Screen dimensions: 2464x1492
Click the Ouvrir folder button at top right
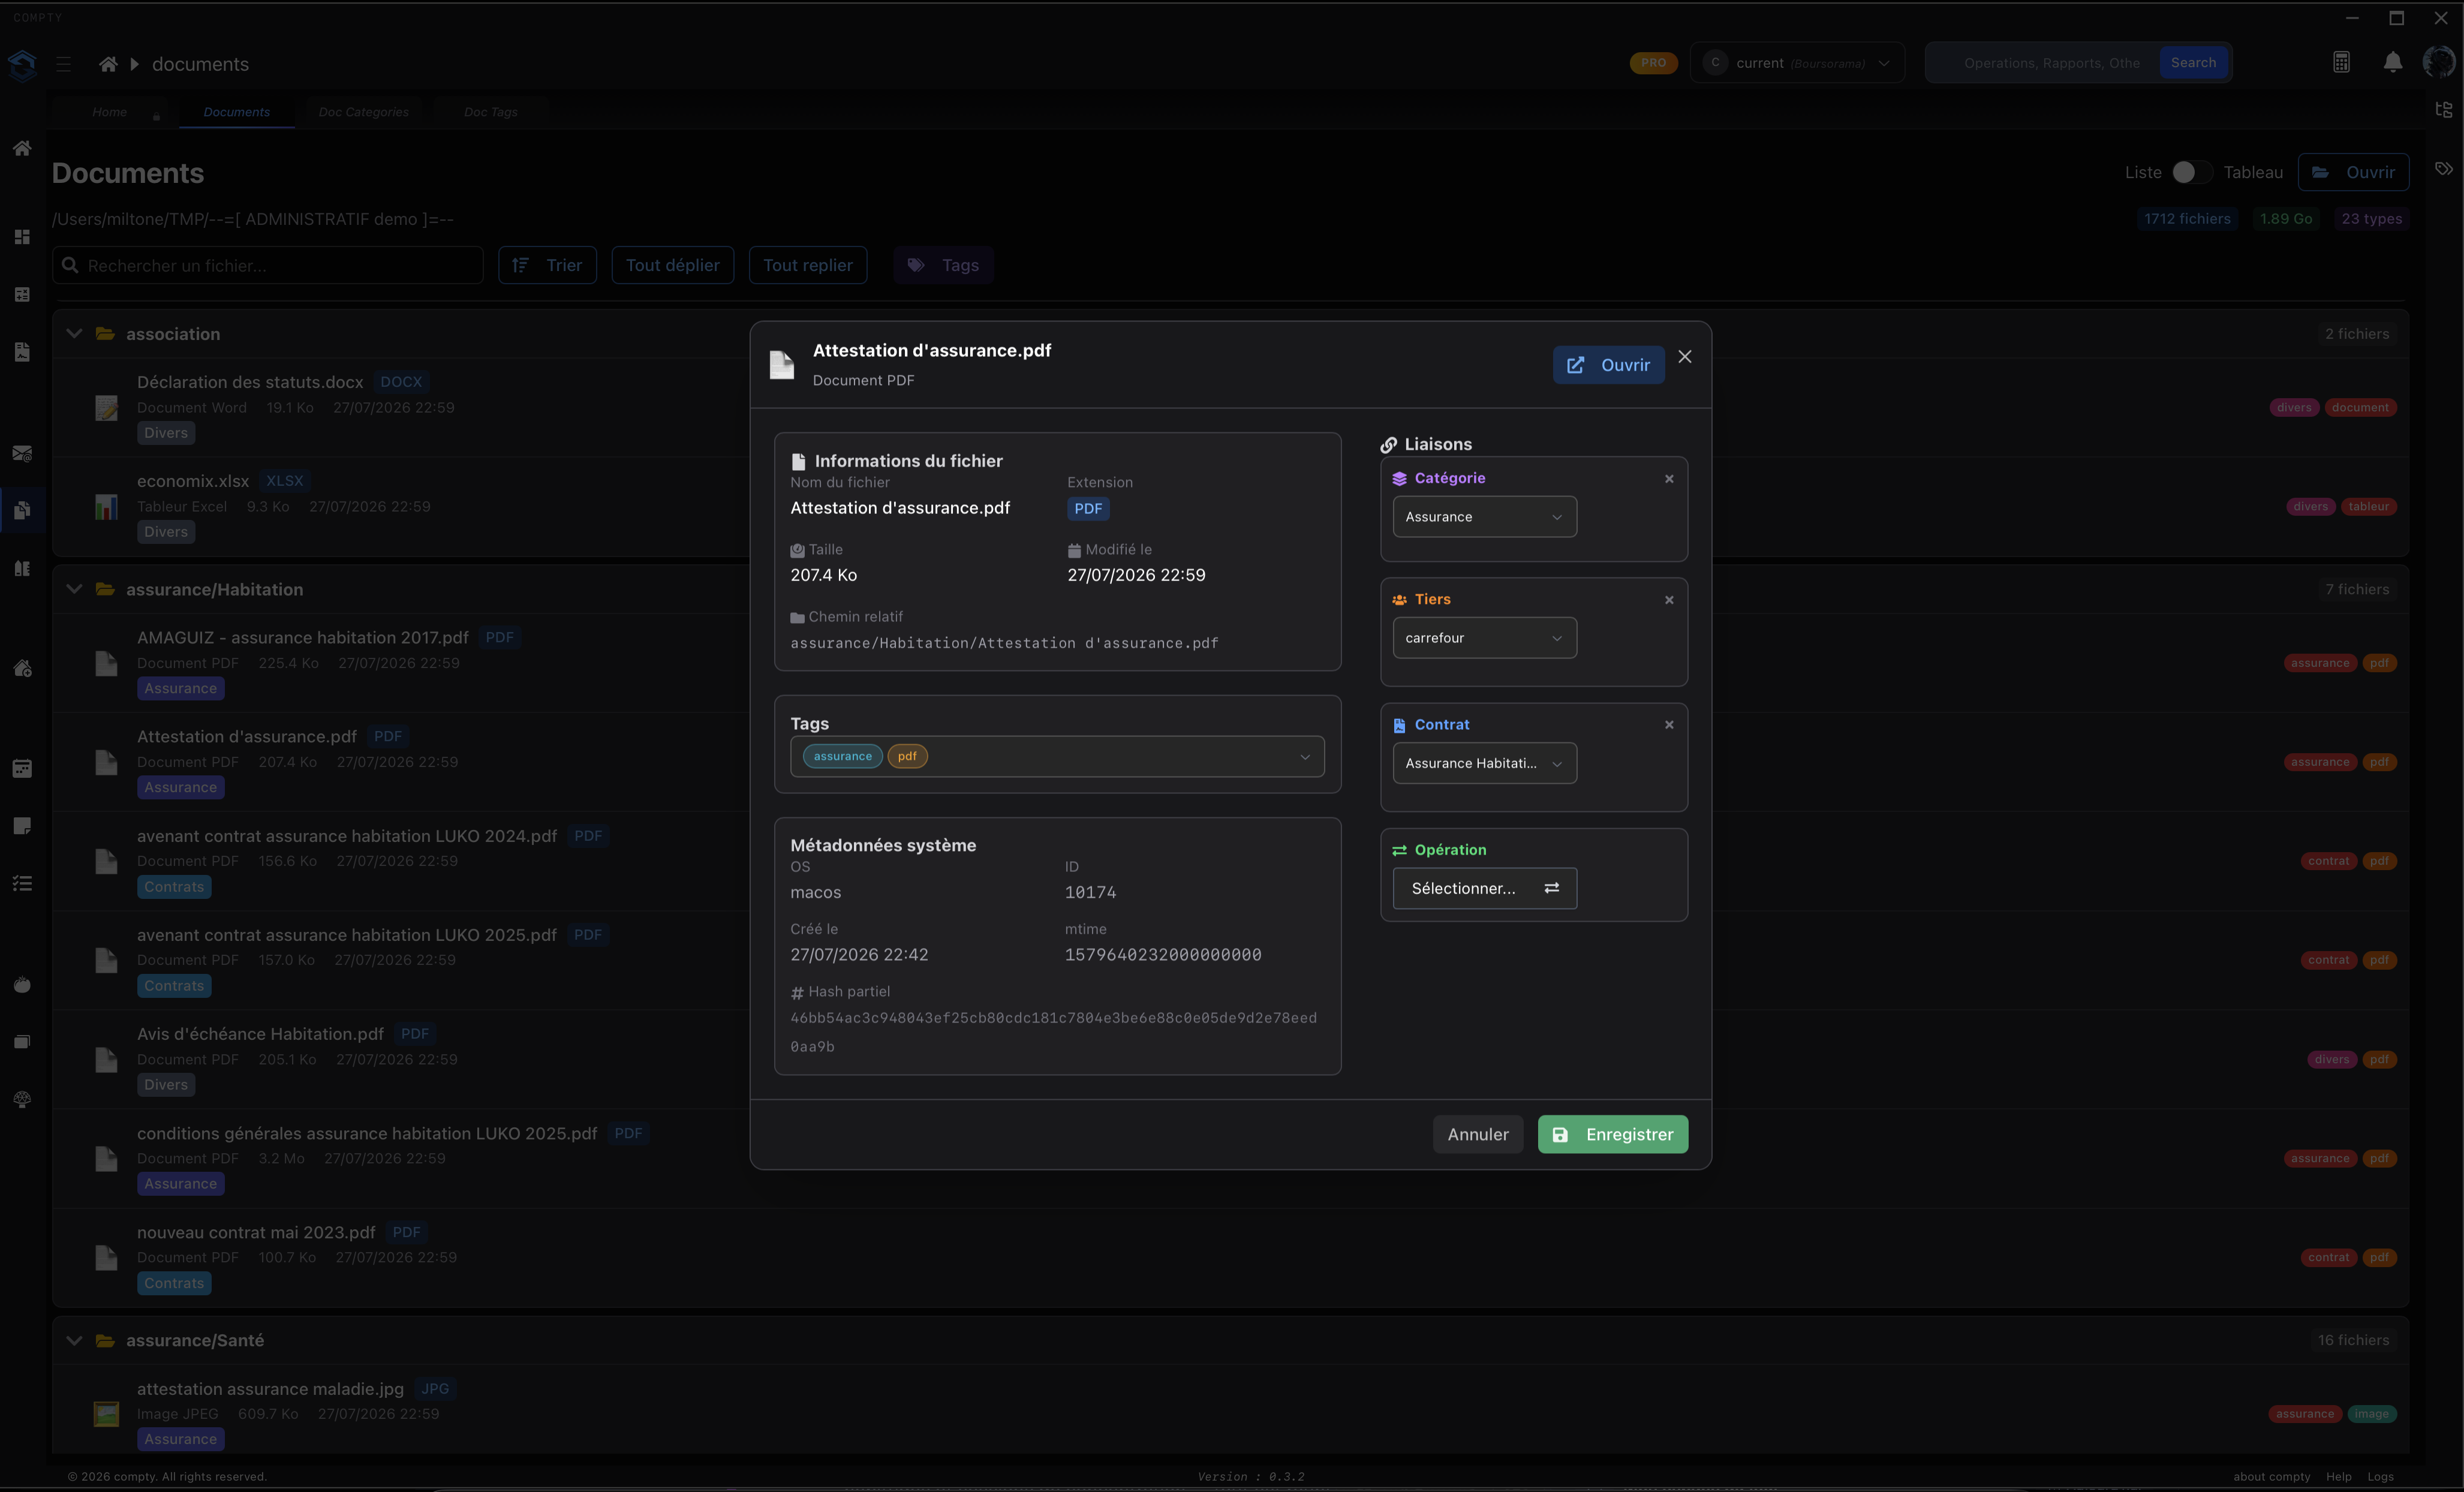2353,173
